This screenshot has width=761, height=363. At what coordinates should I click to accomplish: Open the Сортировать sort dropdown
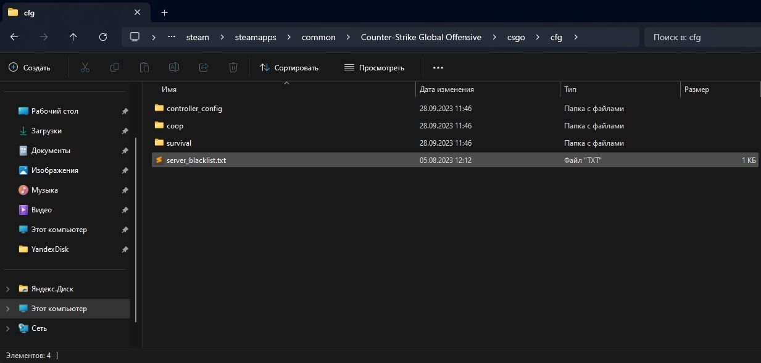(x=289, y=67)
